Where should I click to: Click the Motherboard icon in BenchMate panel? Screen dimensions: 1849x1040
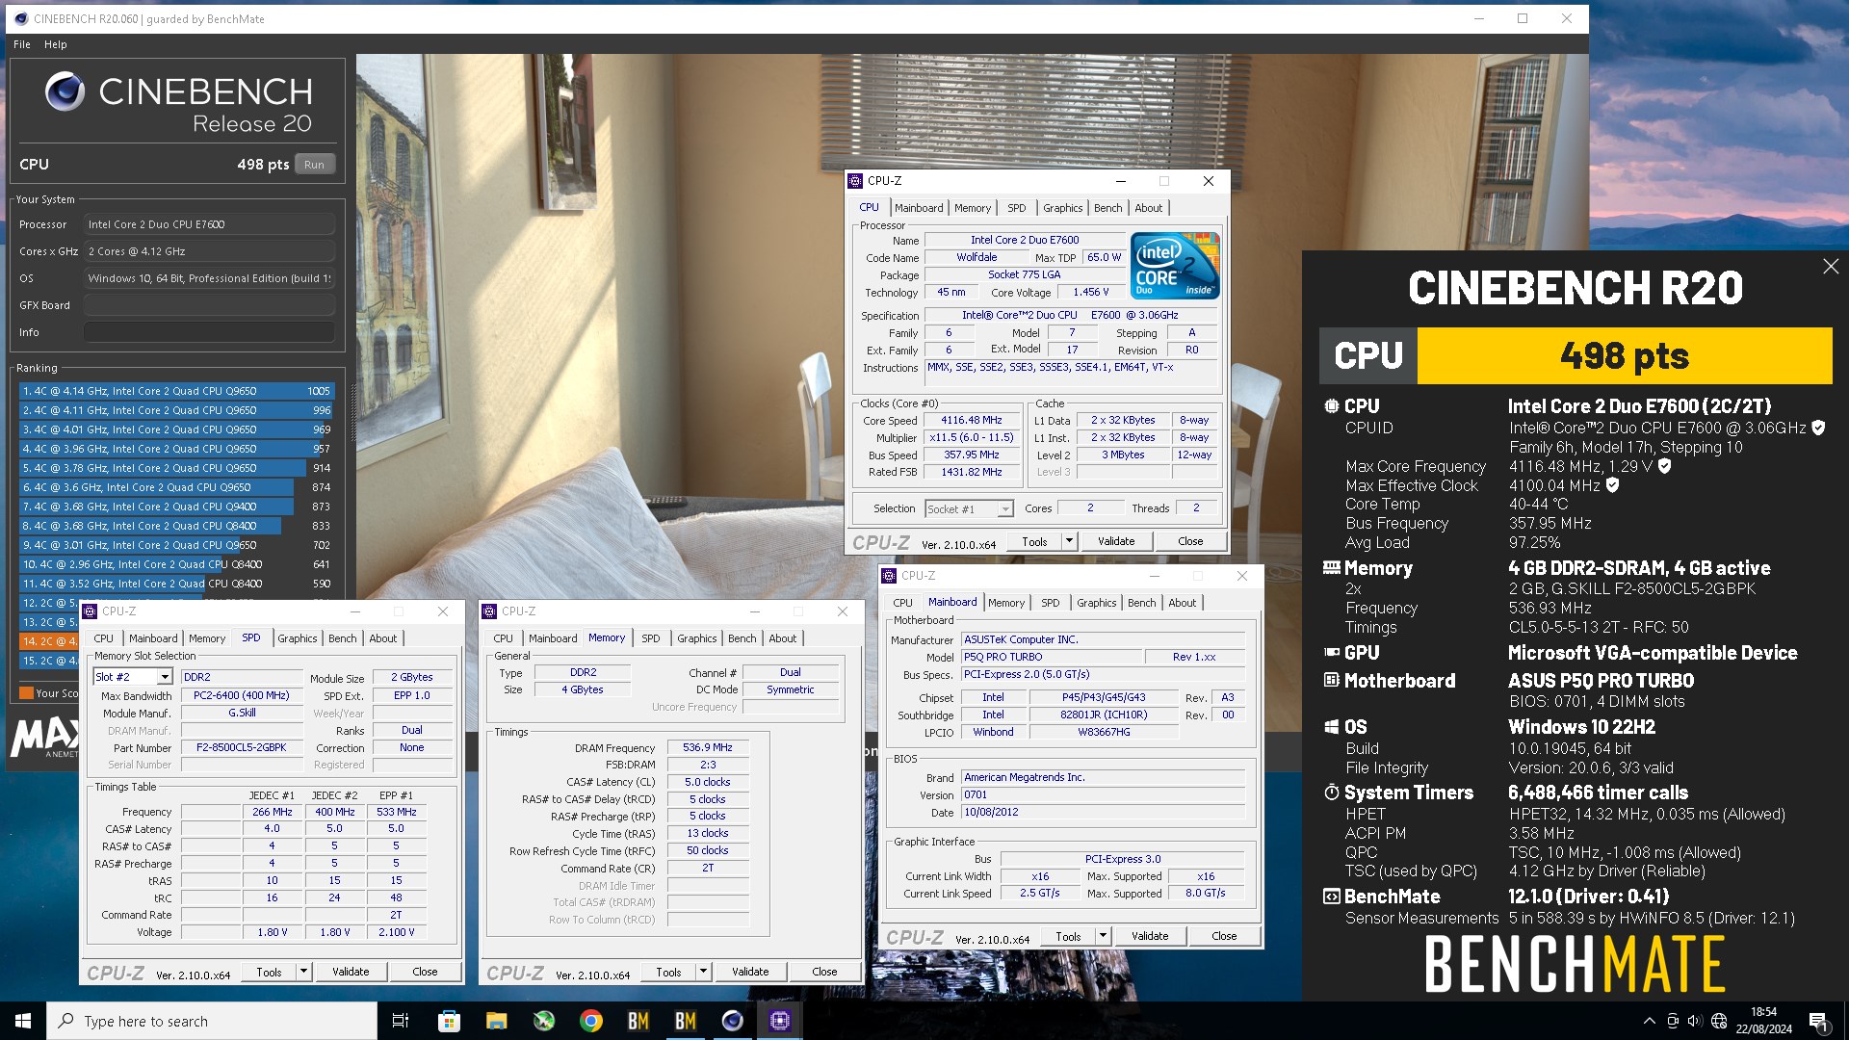(x=1331, y=680)
